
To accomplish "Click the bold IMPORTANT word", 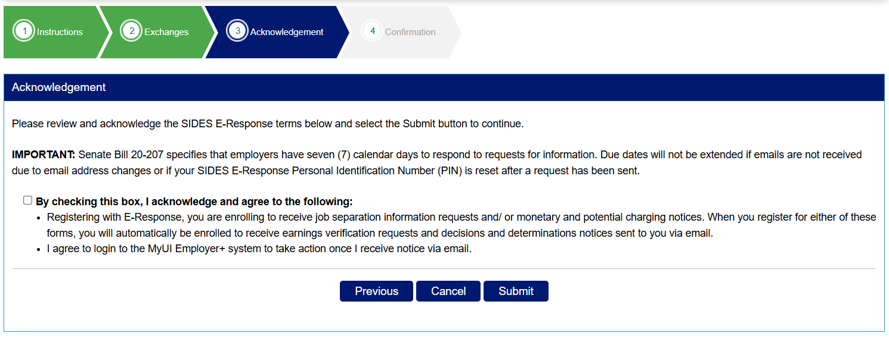I will [44, 155].
